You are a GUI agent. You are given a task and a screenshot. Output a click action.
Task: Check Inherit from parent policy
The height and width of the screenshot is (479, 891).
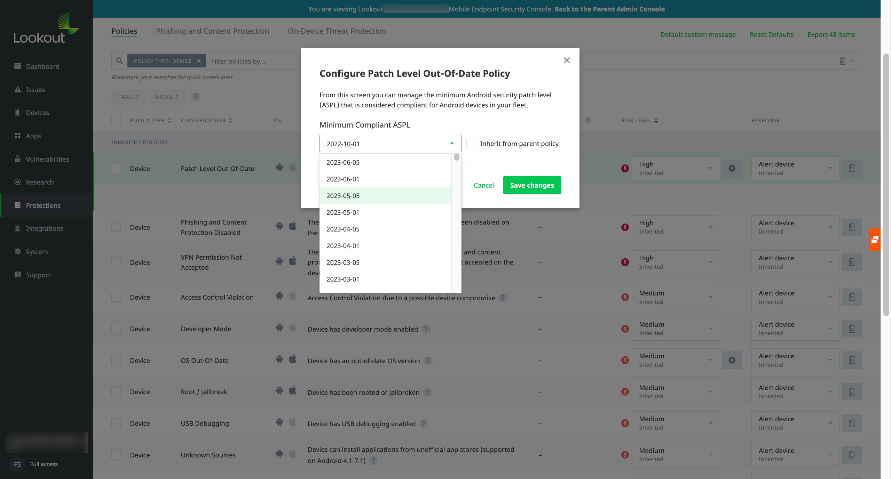[471, 144]
